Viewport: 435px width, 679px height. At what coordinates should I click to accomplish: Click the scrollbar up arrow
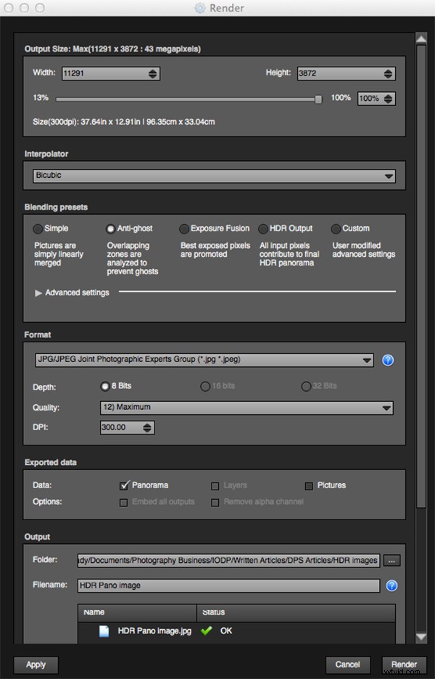coord(421,38)
